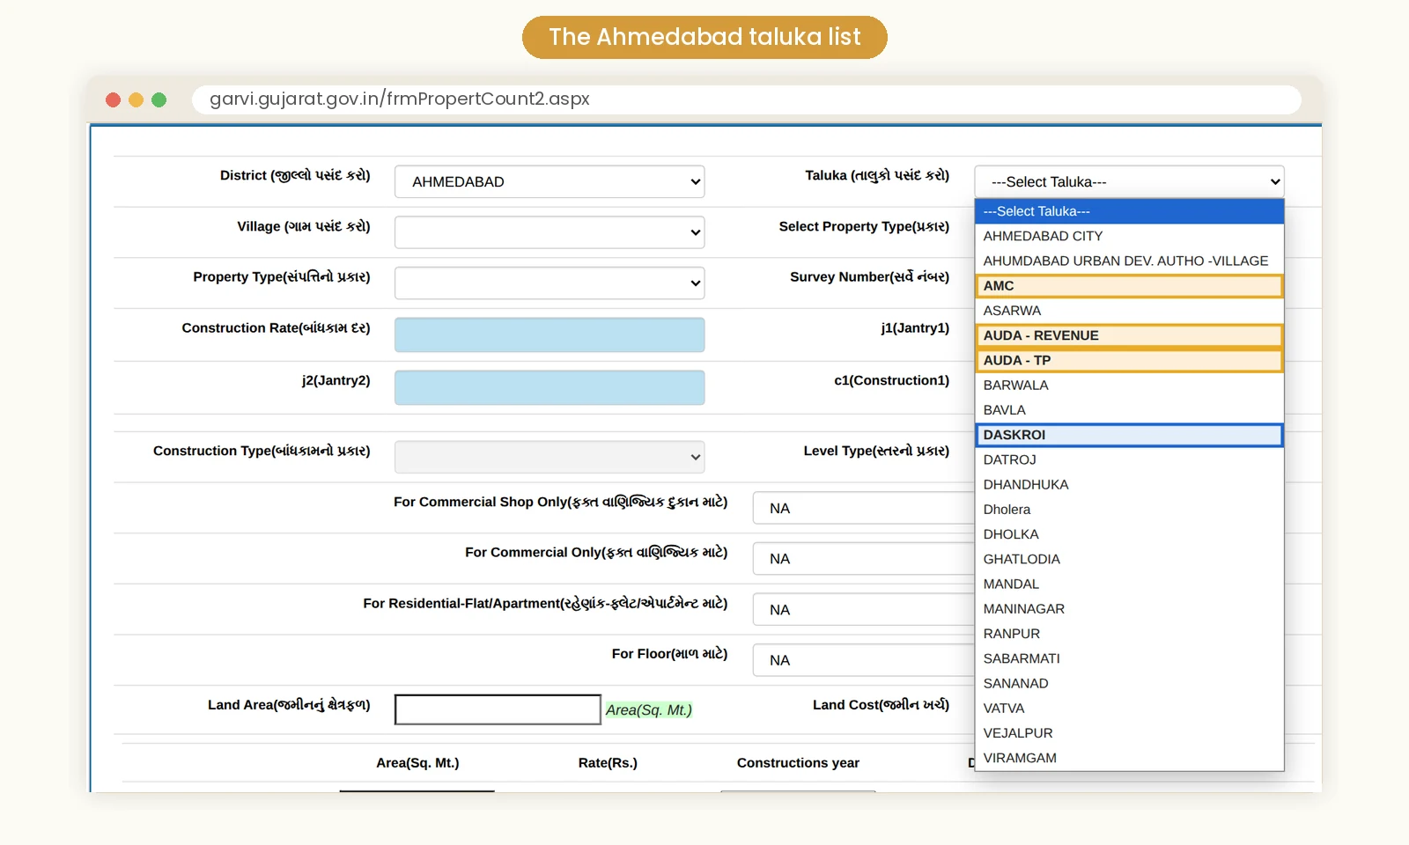This screenshot has height=845, width=1409.
Task: Choose AUDA - TP option
Action: click(x=1129, y=360)
